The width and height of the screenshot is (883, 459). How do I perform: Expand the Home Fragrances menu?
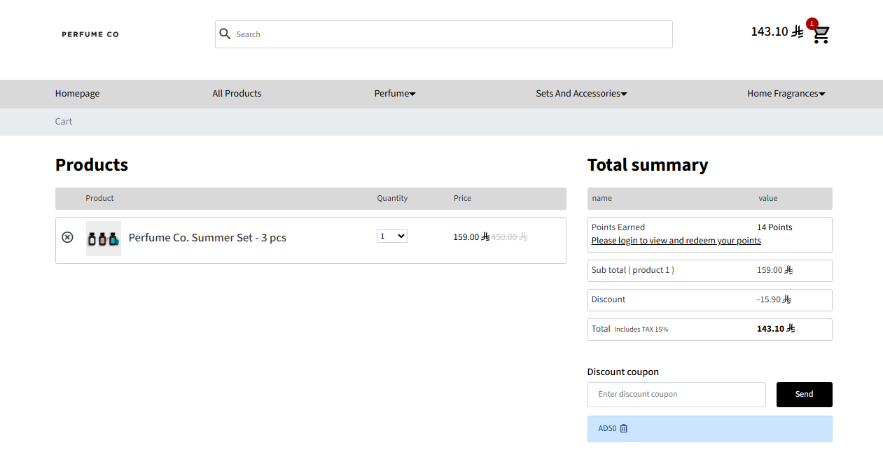[786, 94]
